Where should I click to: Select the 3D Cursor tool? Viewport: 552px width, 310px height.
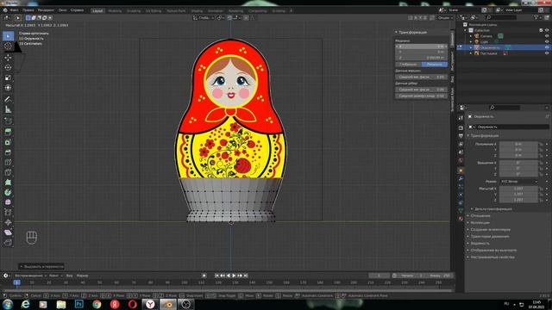pyautogui.click(x=8, y=46)
